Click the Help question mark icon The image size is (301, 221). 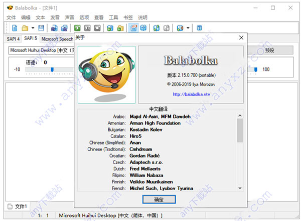200,28
